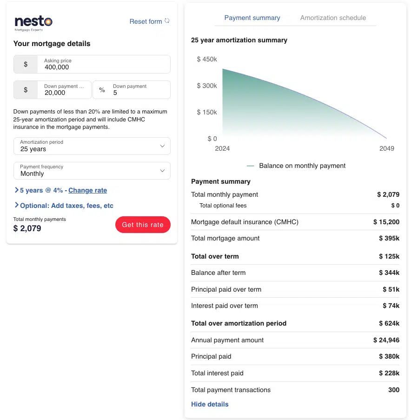Click 'Your mortgage details' heading
The width and height of the screenshot is (418, 420).
[52, 44]
